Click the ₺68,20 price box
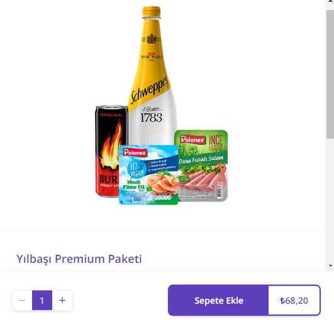Viewport: 334px width, 320px height. pyautogui.click(x=294, y=301)
